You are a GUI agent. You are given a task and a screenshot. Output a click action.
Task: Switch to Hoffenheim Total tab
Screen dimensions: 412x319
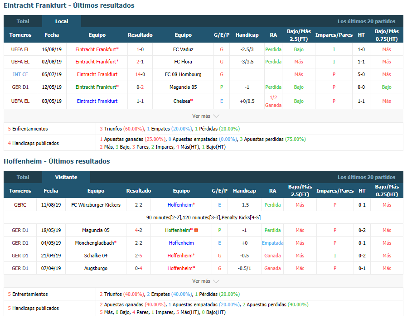[x=23, y=177]
